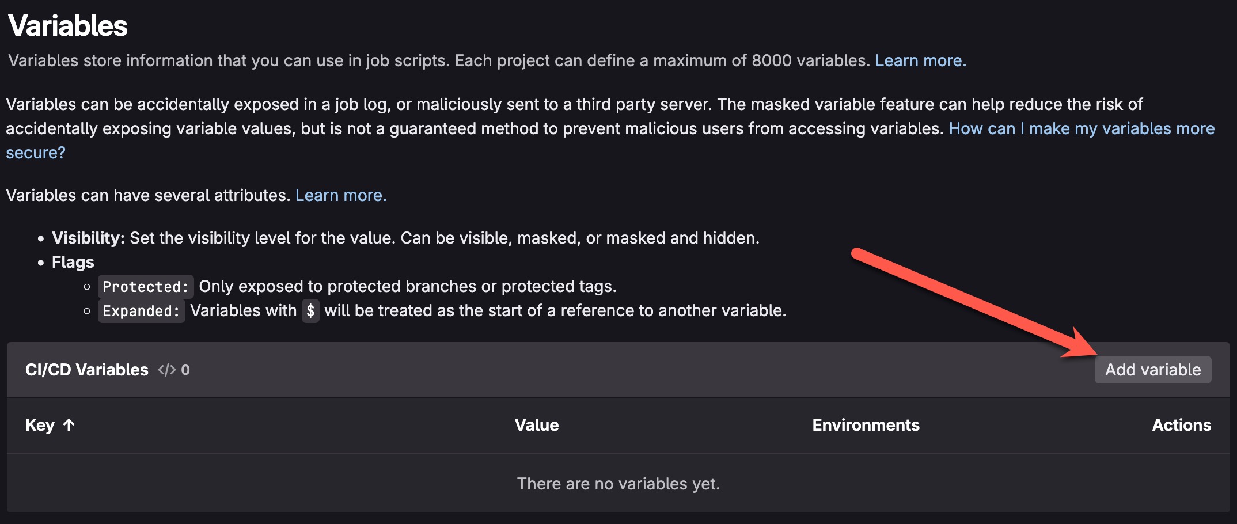
Task: Open the 'How can I make my variables more secure?' link
Action: click(x=1081, y=128)
